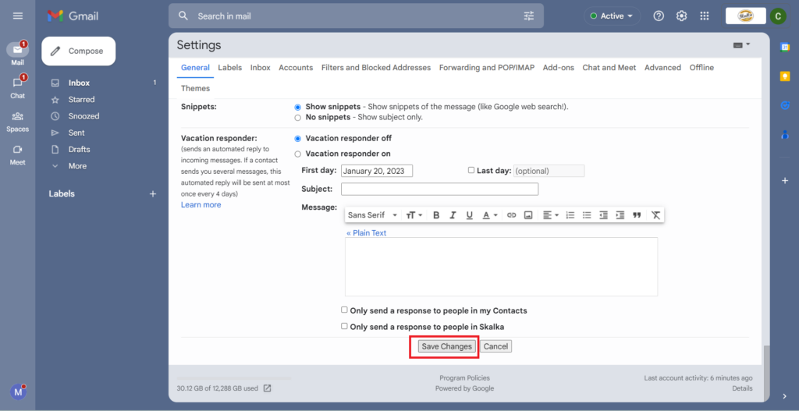Open the Google apps grid

point(705,16)
